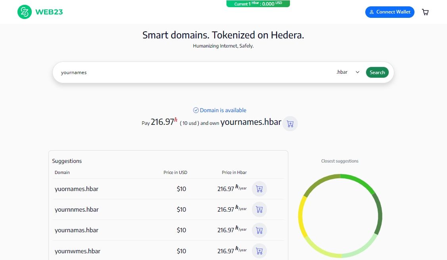
Task: Click the Domain is available message
Action: (223, 110)
